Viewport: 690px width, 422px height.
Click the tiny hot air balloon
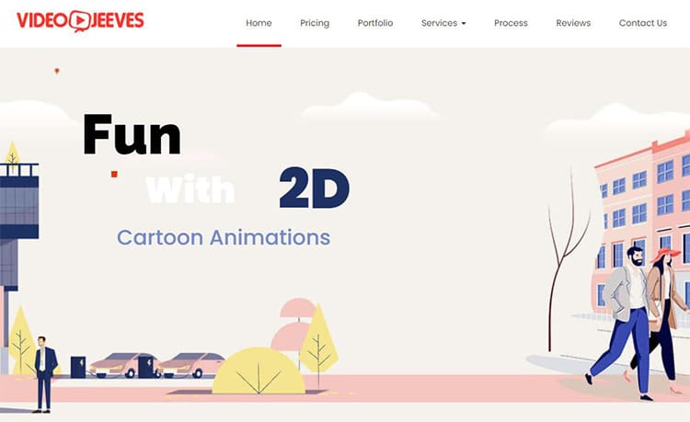(x=57, y=71)
